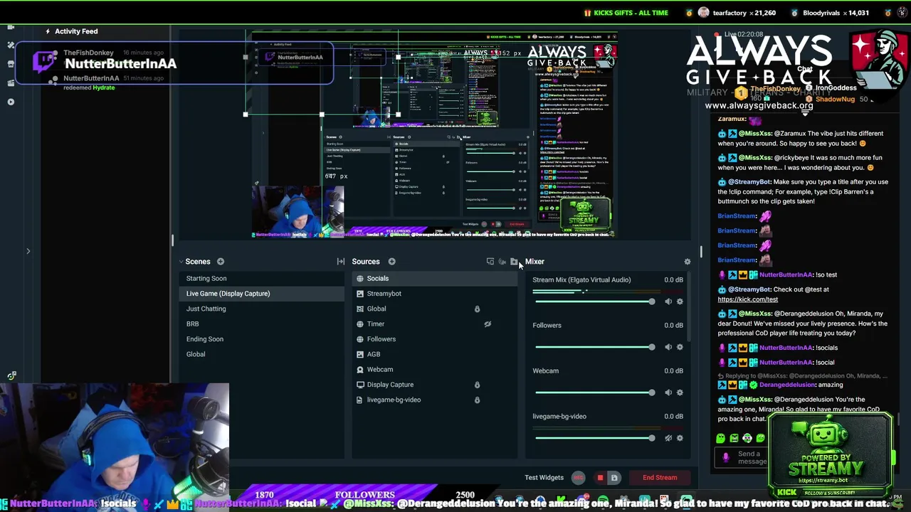This screenshot has width=911, height=512.
Task: Open scene transitions icon in Scenes header
Action: tap(341, 262)
